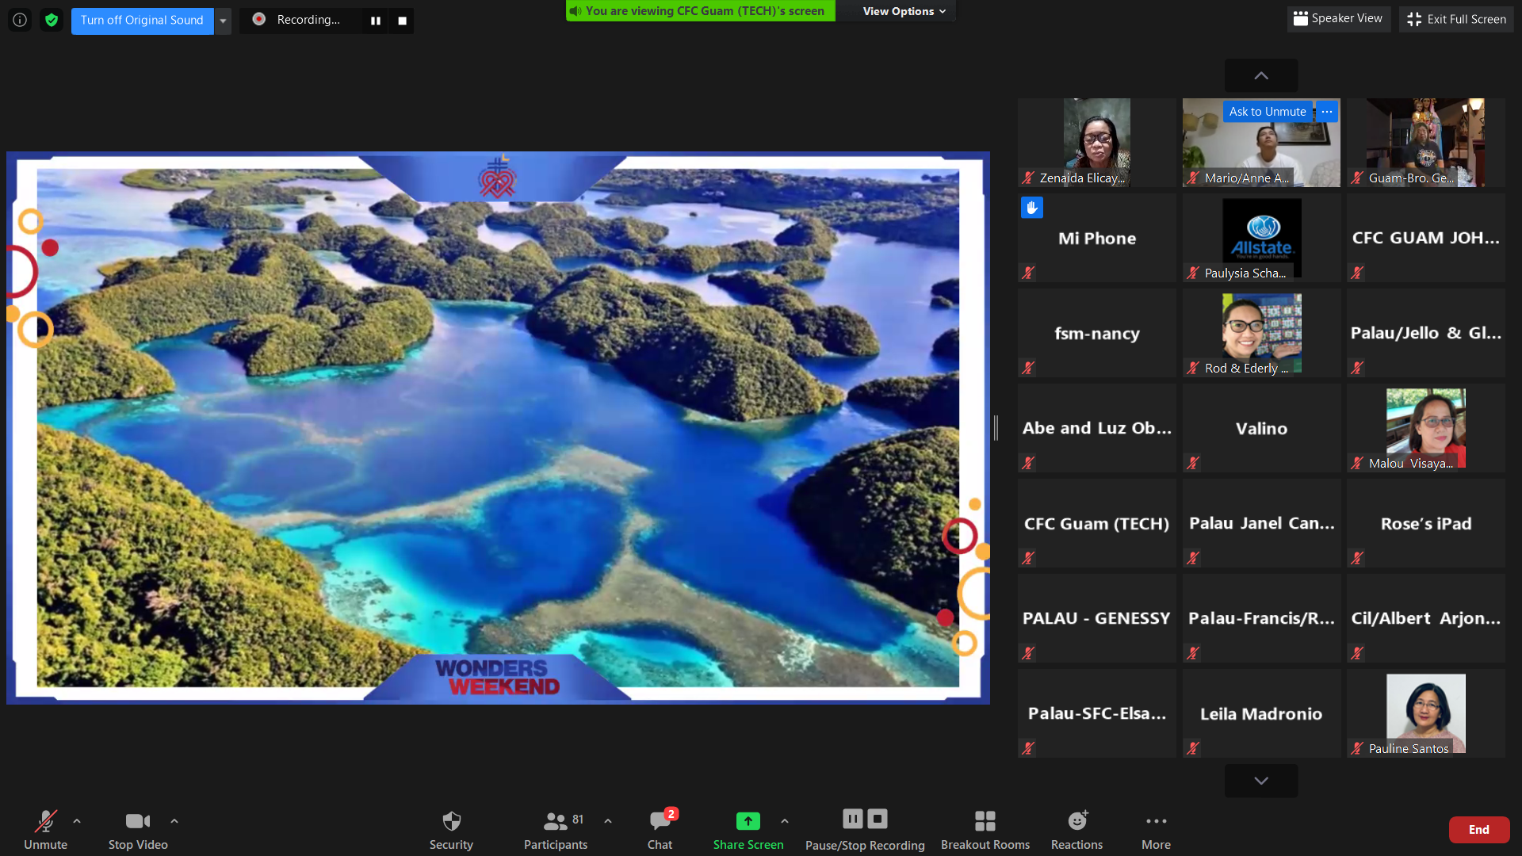Open sharing options arrow beside Share Screen

(785, 821)
